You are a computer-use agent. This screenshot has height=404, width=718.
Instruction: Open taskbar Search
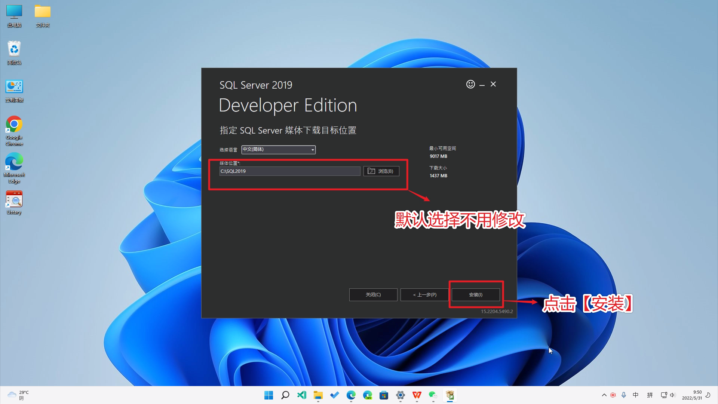point(285,395)
